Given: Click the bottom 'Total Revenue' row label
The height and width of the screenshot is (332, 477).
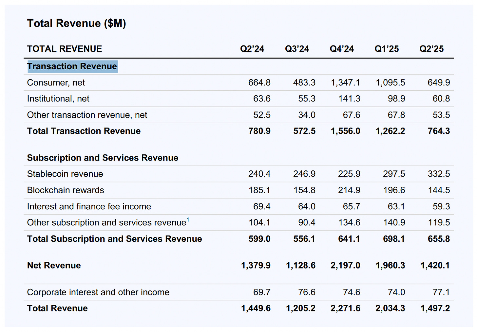Looking at the screenshot, I should (57, 308).
